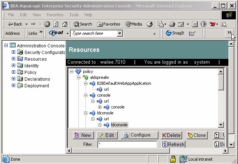The height and width of the screenshot is (164, 238).
Task: Open the Favorites menu
Action: [x=55, y=15]
